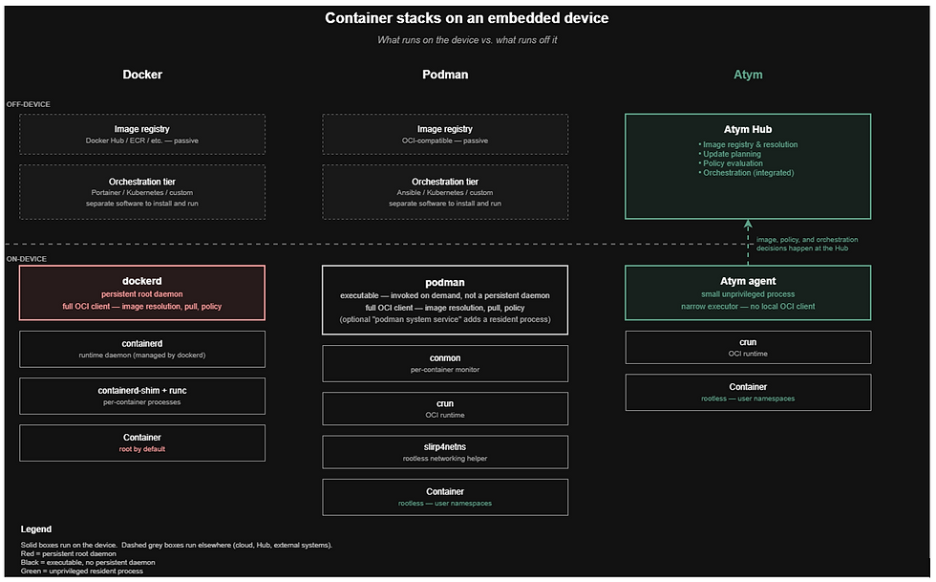Click the Image registry box mentioning Docker Hub / ECR
The width and height of the screenshot is (936, 582).
(142, 135)
